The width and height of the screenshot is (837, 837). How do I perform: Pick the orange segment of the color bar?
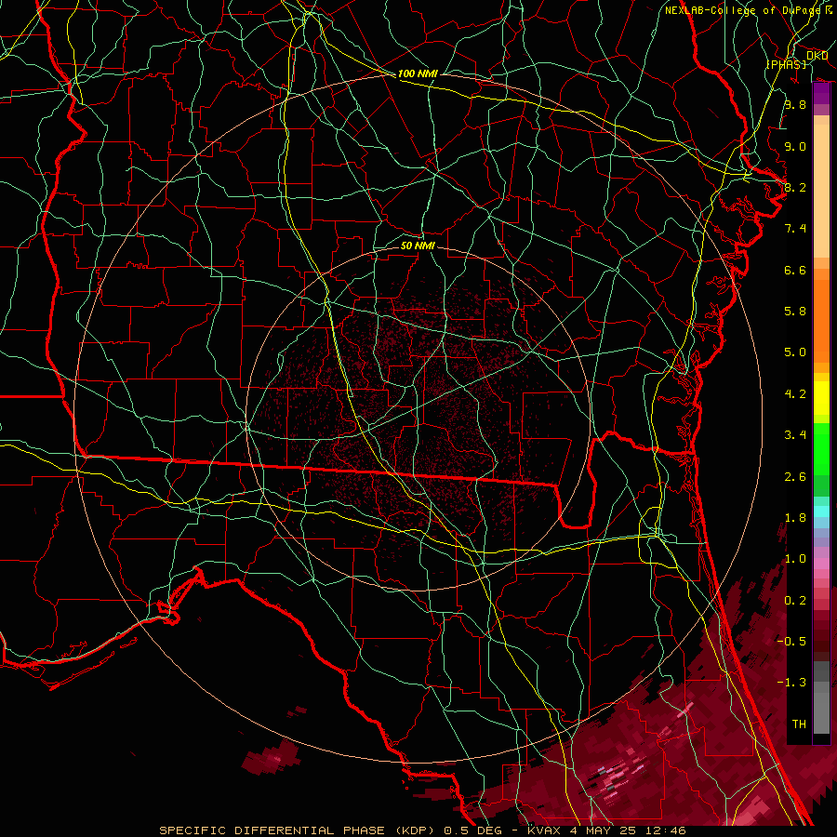pos(821,320)
